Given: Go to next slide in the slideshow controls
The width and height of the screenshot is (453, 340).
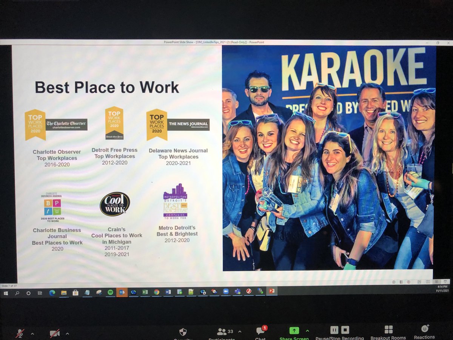Looking at the screenshot, I should [408, 282].
